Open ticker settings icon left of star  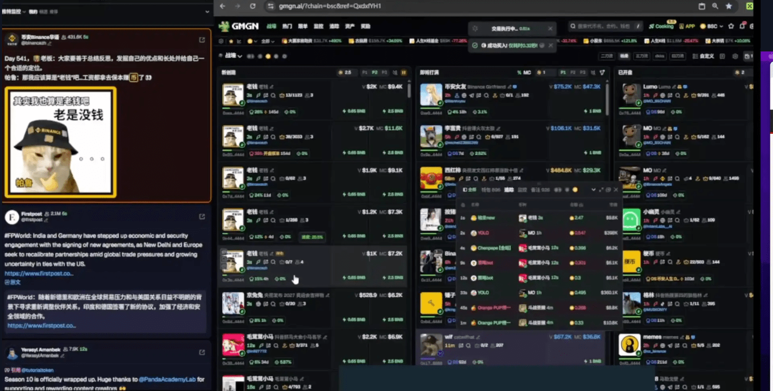coord(221,41)
